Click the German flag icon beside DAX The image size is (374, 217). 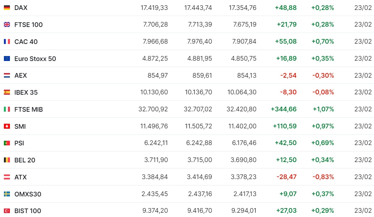click(x=7, y=7)
